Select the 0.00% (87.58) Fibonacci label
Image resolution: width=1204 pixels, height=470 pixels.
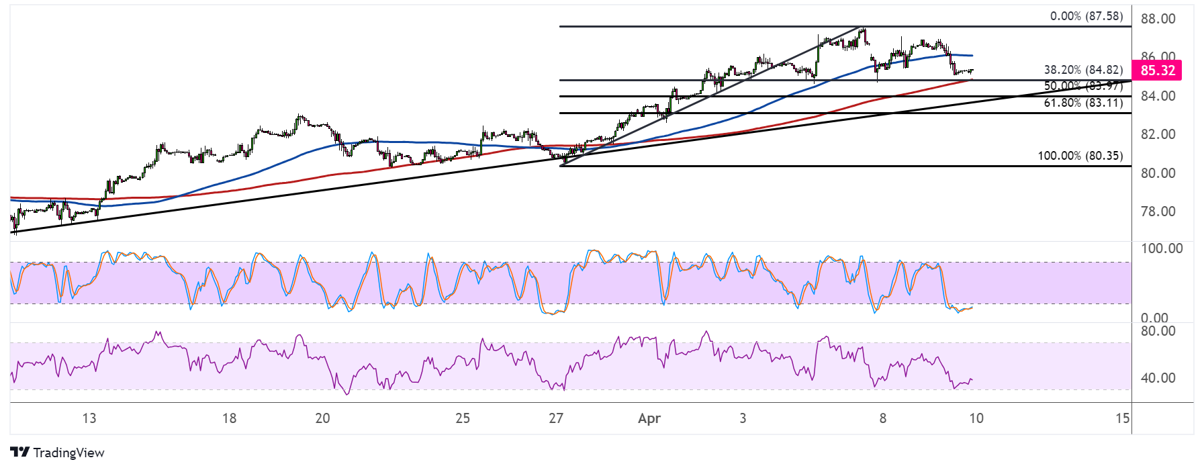1086,16
